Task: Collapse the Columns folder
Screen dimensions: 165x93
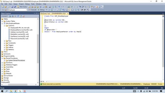Action: click(x=5, y=26)
